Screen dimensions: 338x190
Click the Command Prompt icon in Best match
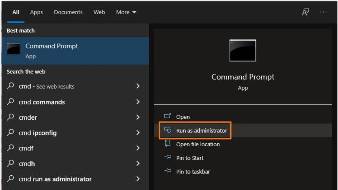point(14,49)
